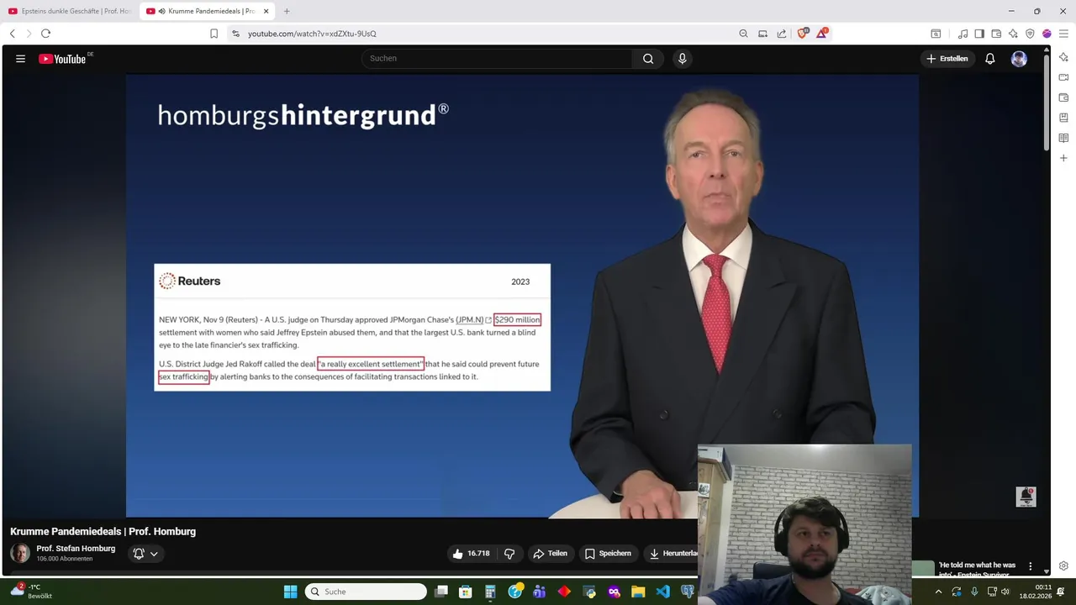This screenshot has width=1076, height=605.
Task: Switch to the Epsteins dunkle Geschäfte tab
Action: click(70, 11)
